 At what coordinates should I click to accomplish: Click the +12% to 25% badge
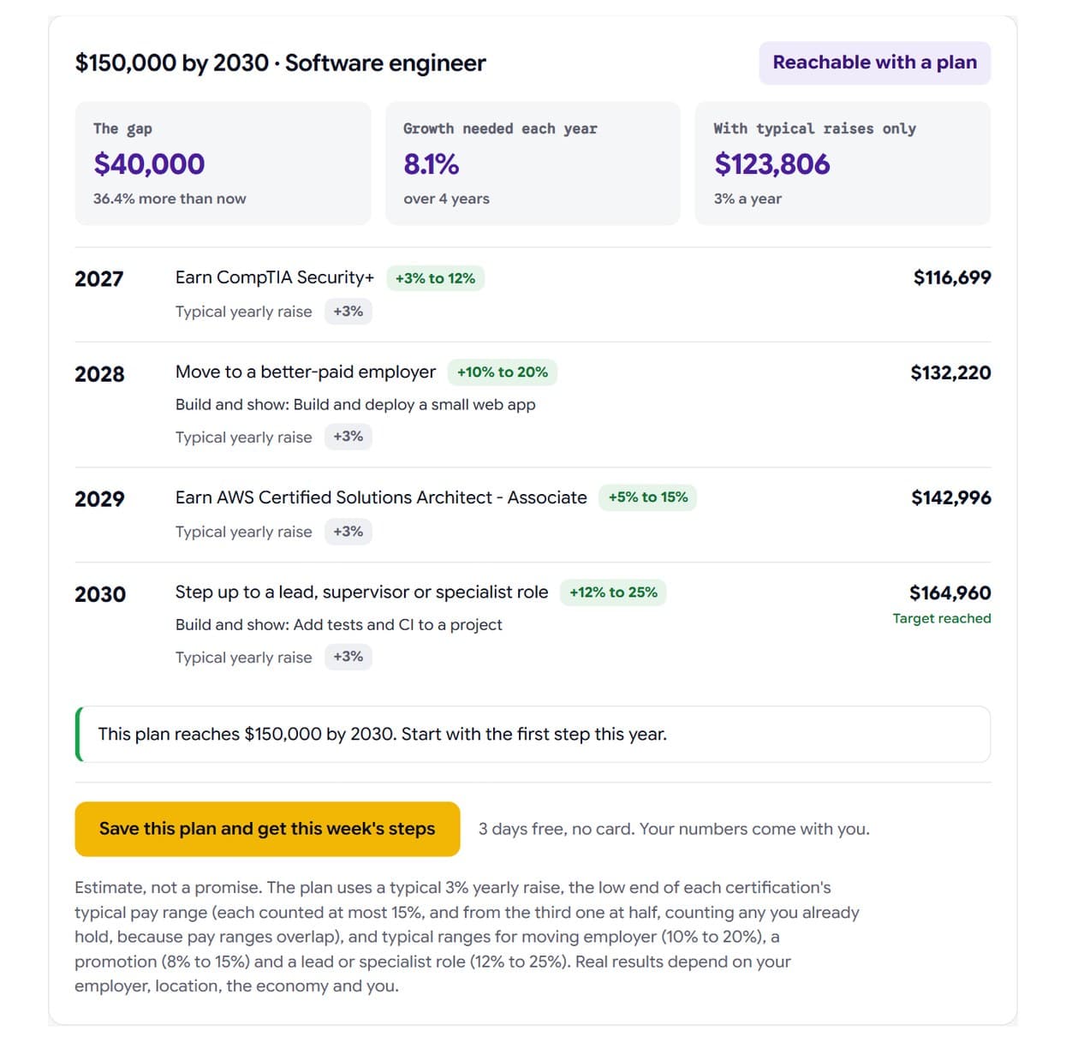[x=613, y=592]
